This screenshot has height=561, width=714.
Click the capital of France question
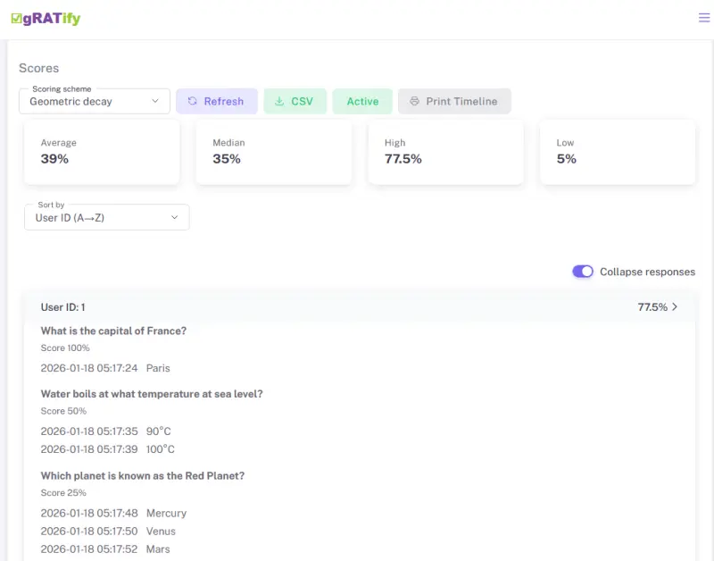pyautogui.click(x=113, y=331)
